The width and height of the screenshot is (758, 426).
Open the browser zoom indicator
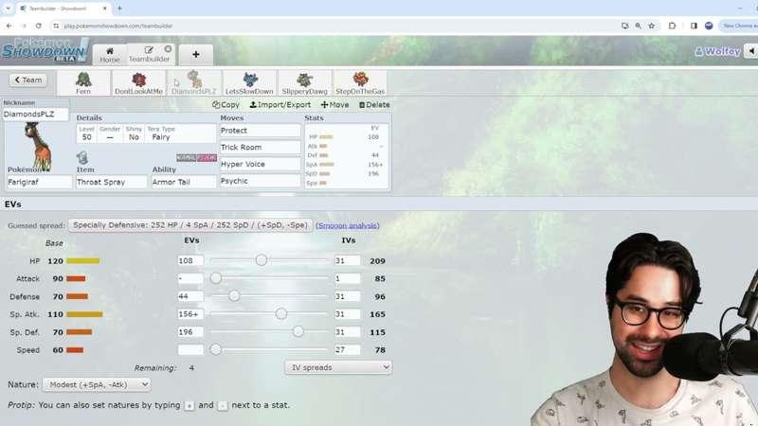638,26
